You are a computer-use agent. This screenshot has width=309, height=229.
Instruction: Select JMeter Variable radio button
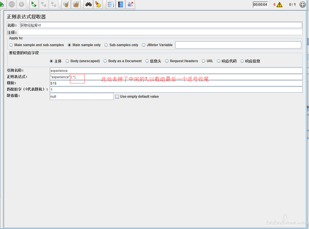(x=143, y=45)
